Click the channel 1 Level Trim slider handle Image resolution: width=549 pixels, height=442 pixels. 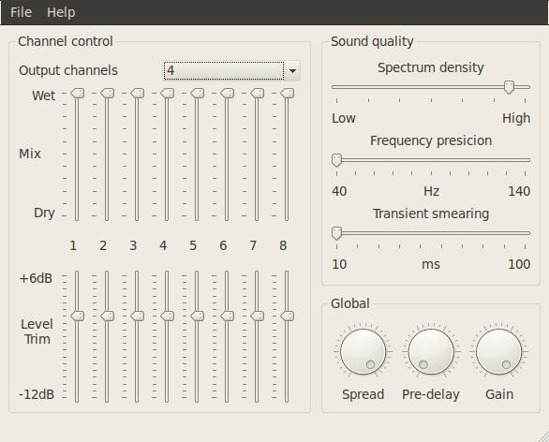(x=78, y=316)
